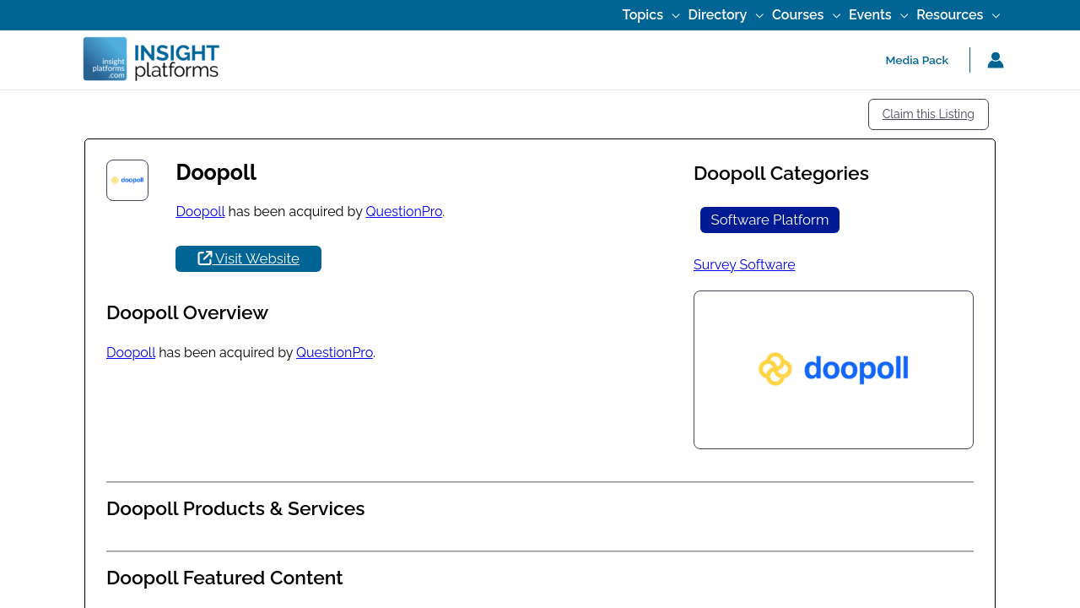Image resolution: width=1080 pixels, height=608 pixels.
Task: Open the Topics menu
Action: 643,15
